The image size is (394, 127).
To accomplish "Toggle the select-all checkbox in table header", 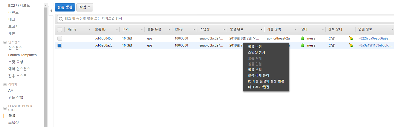I will pos(60,29).
